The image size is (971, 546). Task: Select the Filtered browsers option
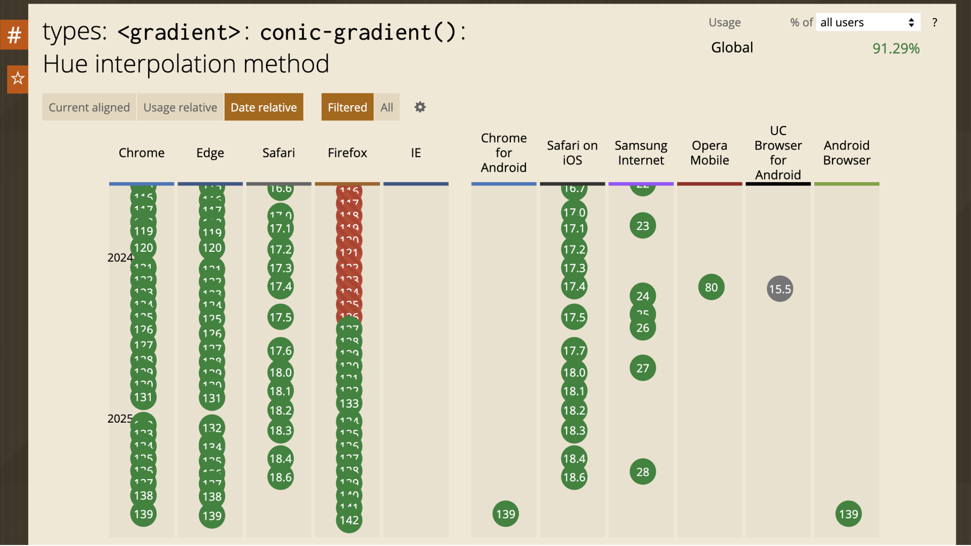pos(347,107)
